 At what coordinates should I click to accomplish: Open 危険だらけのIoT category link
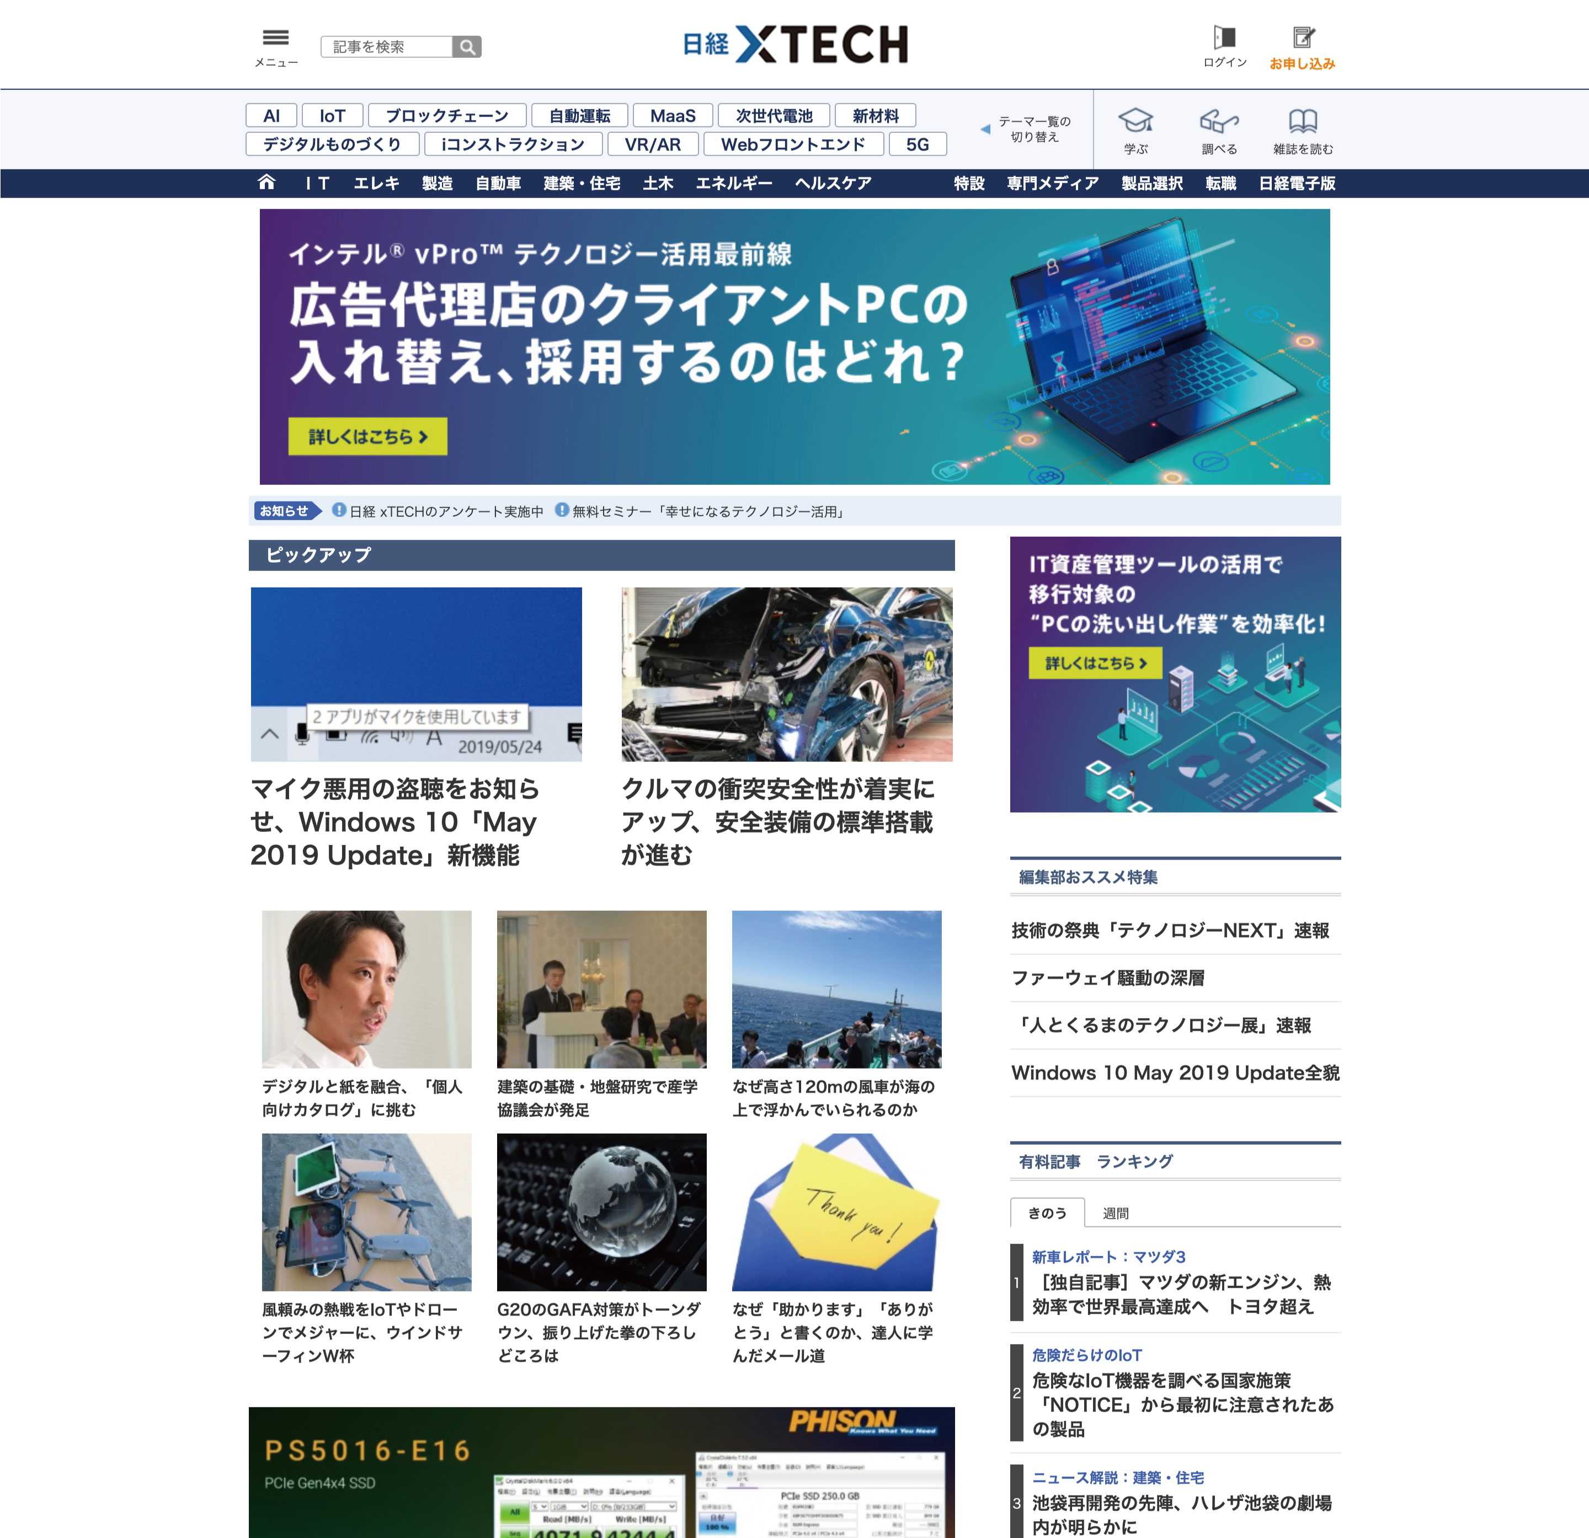tap(1086, 1355)
